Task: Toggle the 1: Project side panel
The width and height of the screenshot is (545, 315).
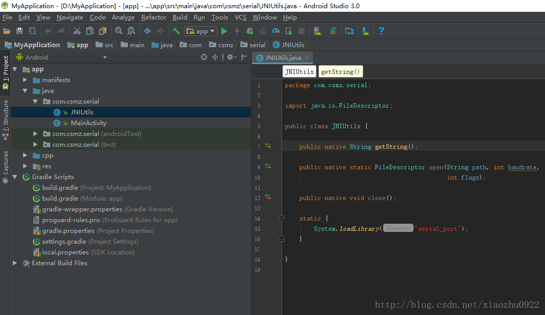Action: (x=5, y=72)
